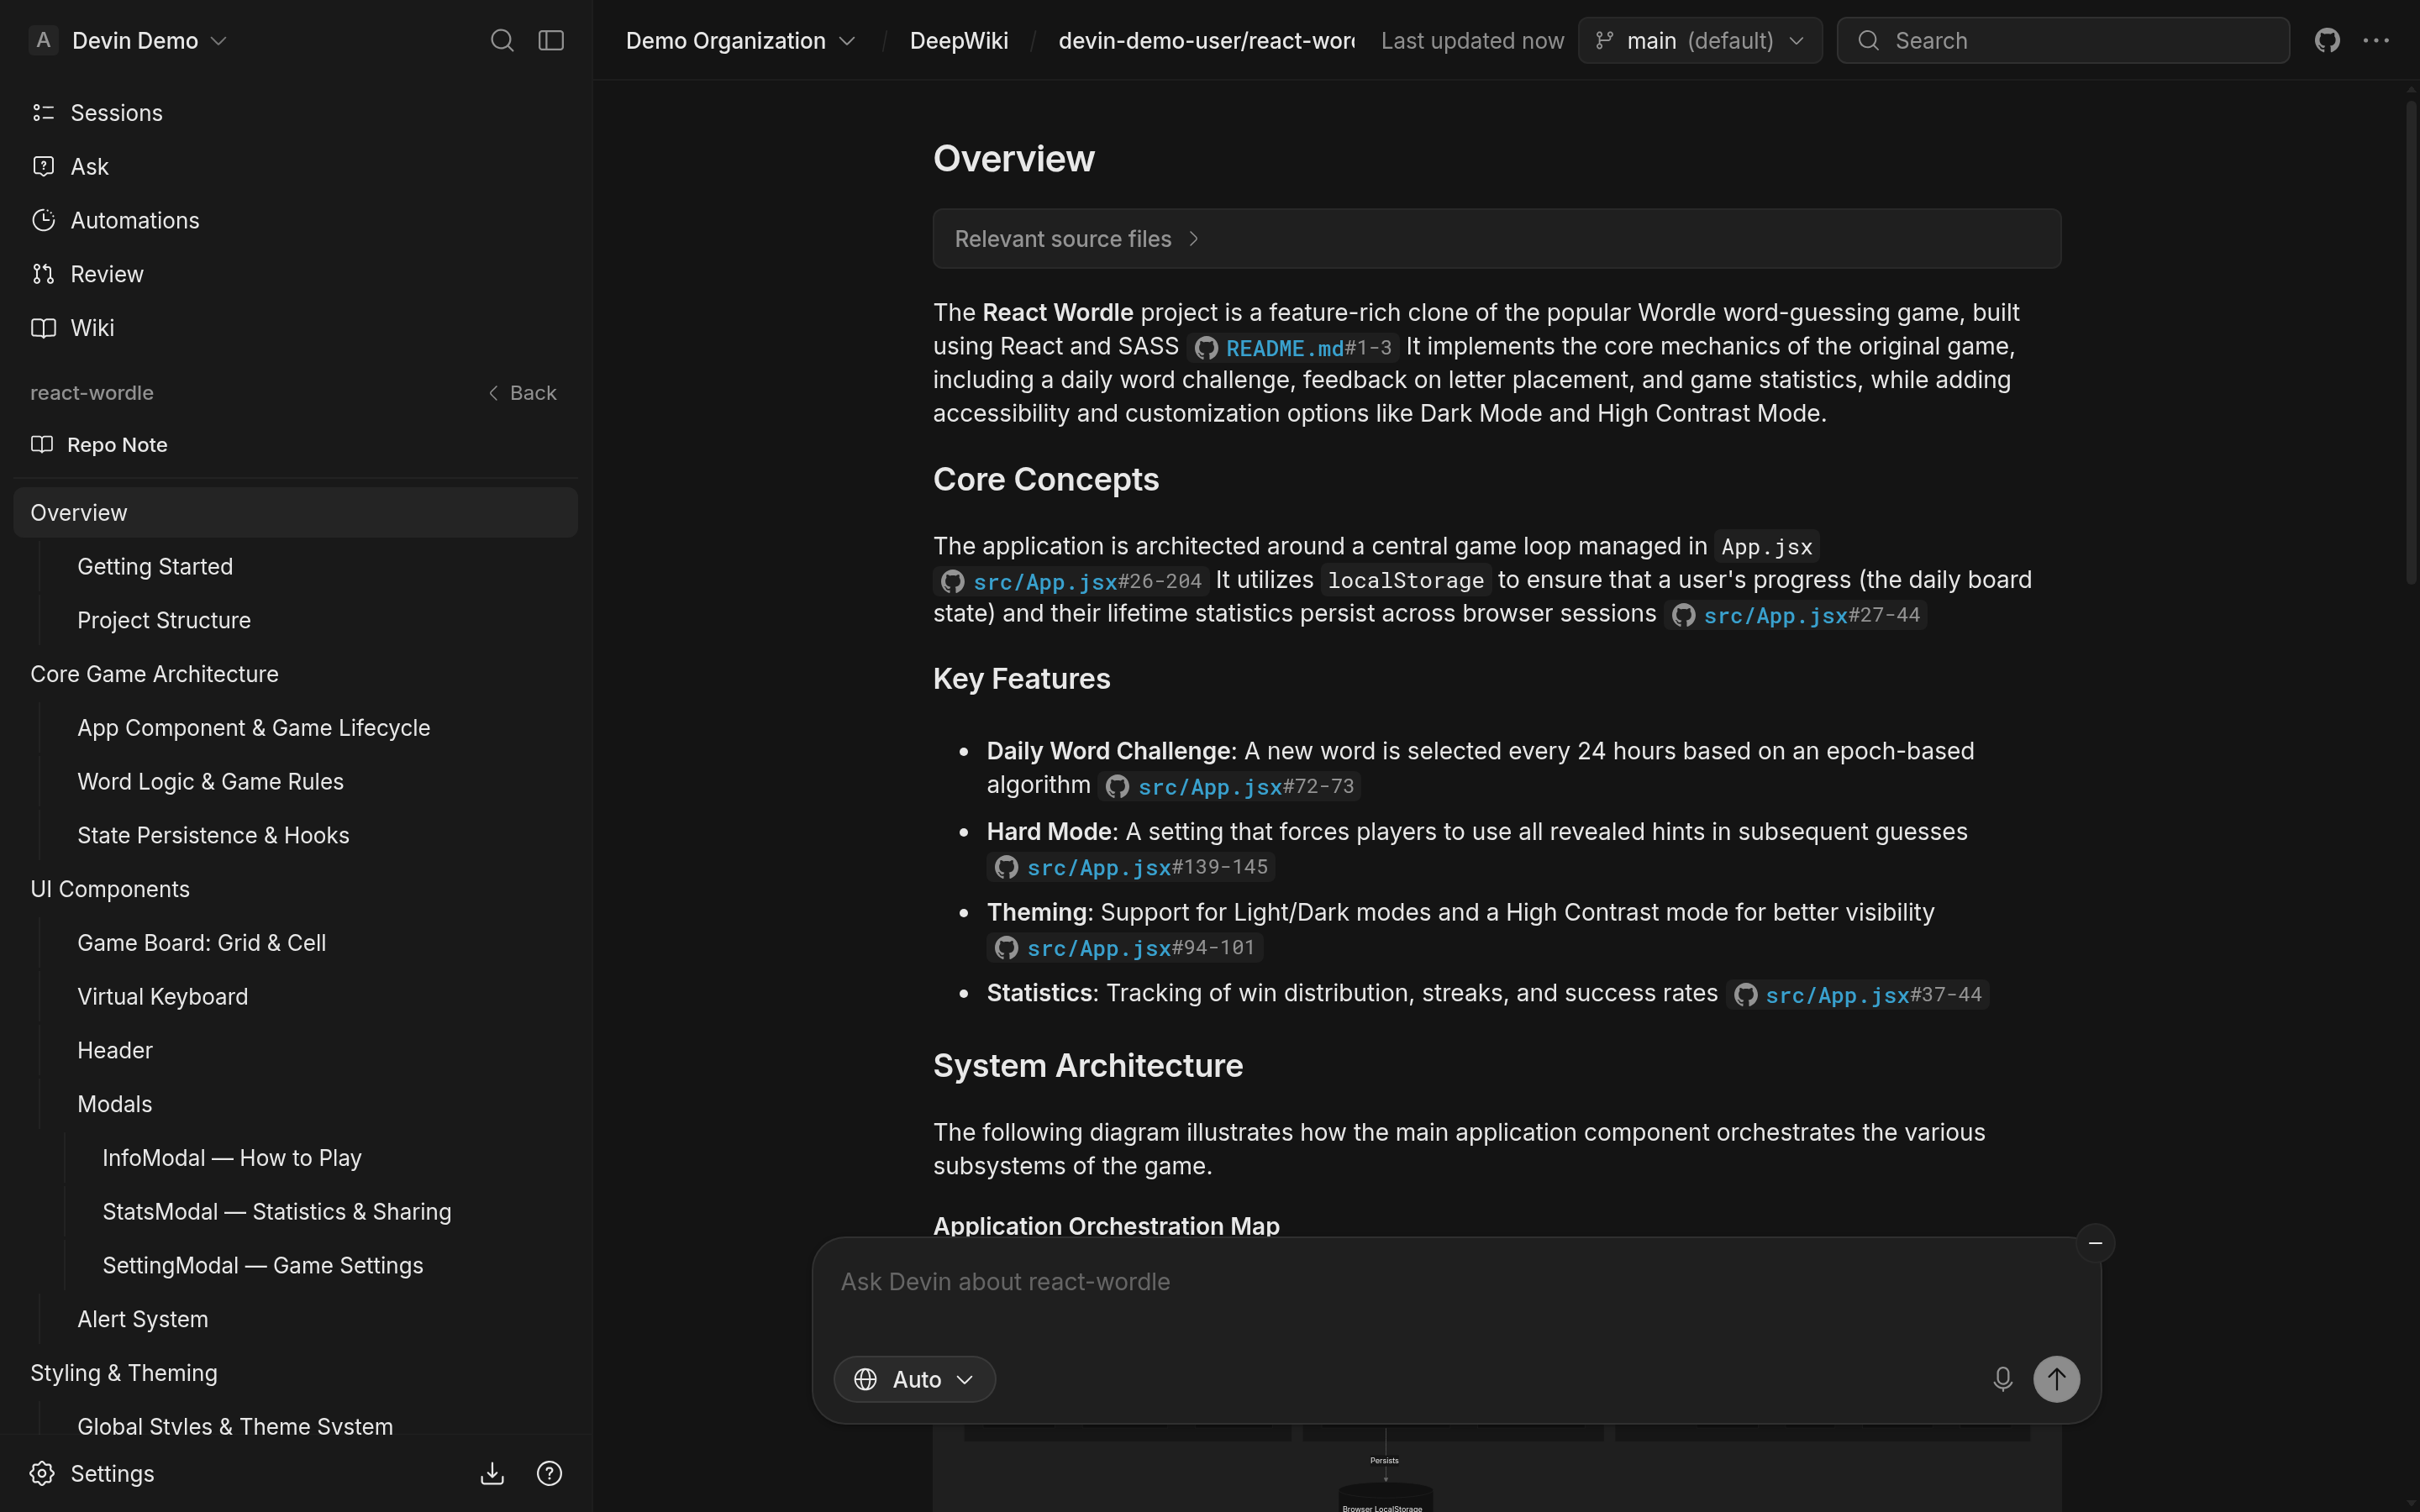This screenshot has height=1512, width=2420.
Task: Send the Ask Devin message arrow
Action: pos(2056,1379)
